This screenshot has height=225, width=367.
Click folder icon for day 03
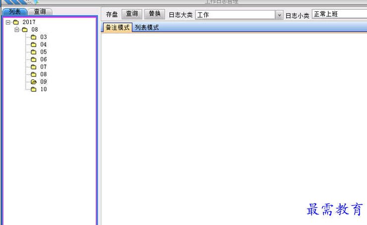pyautogui.click(x=34, y=37)
